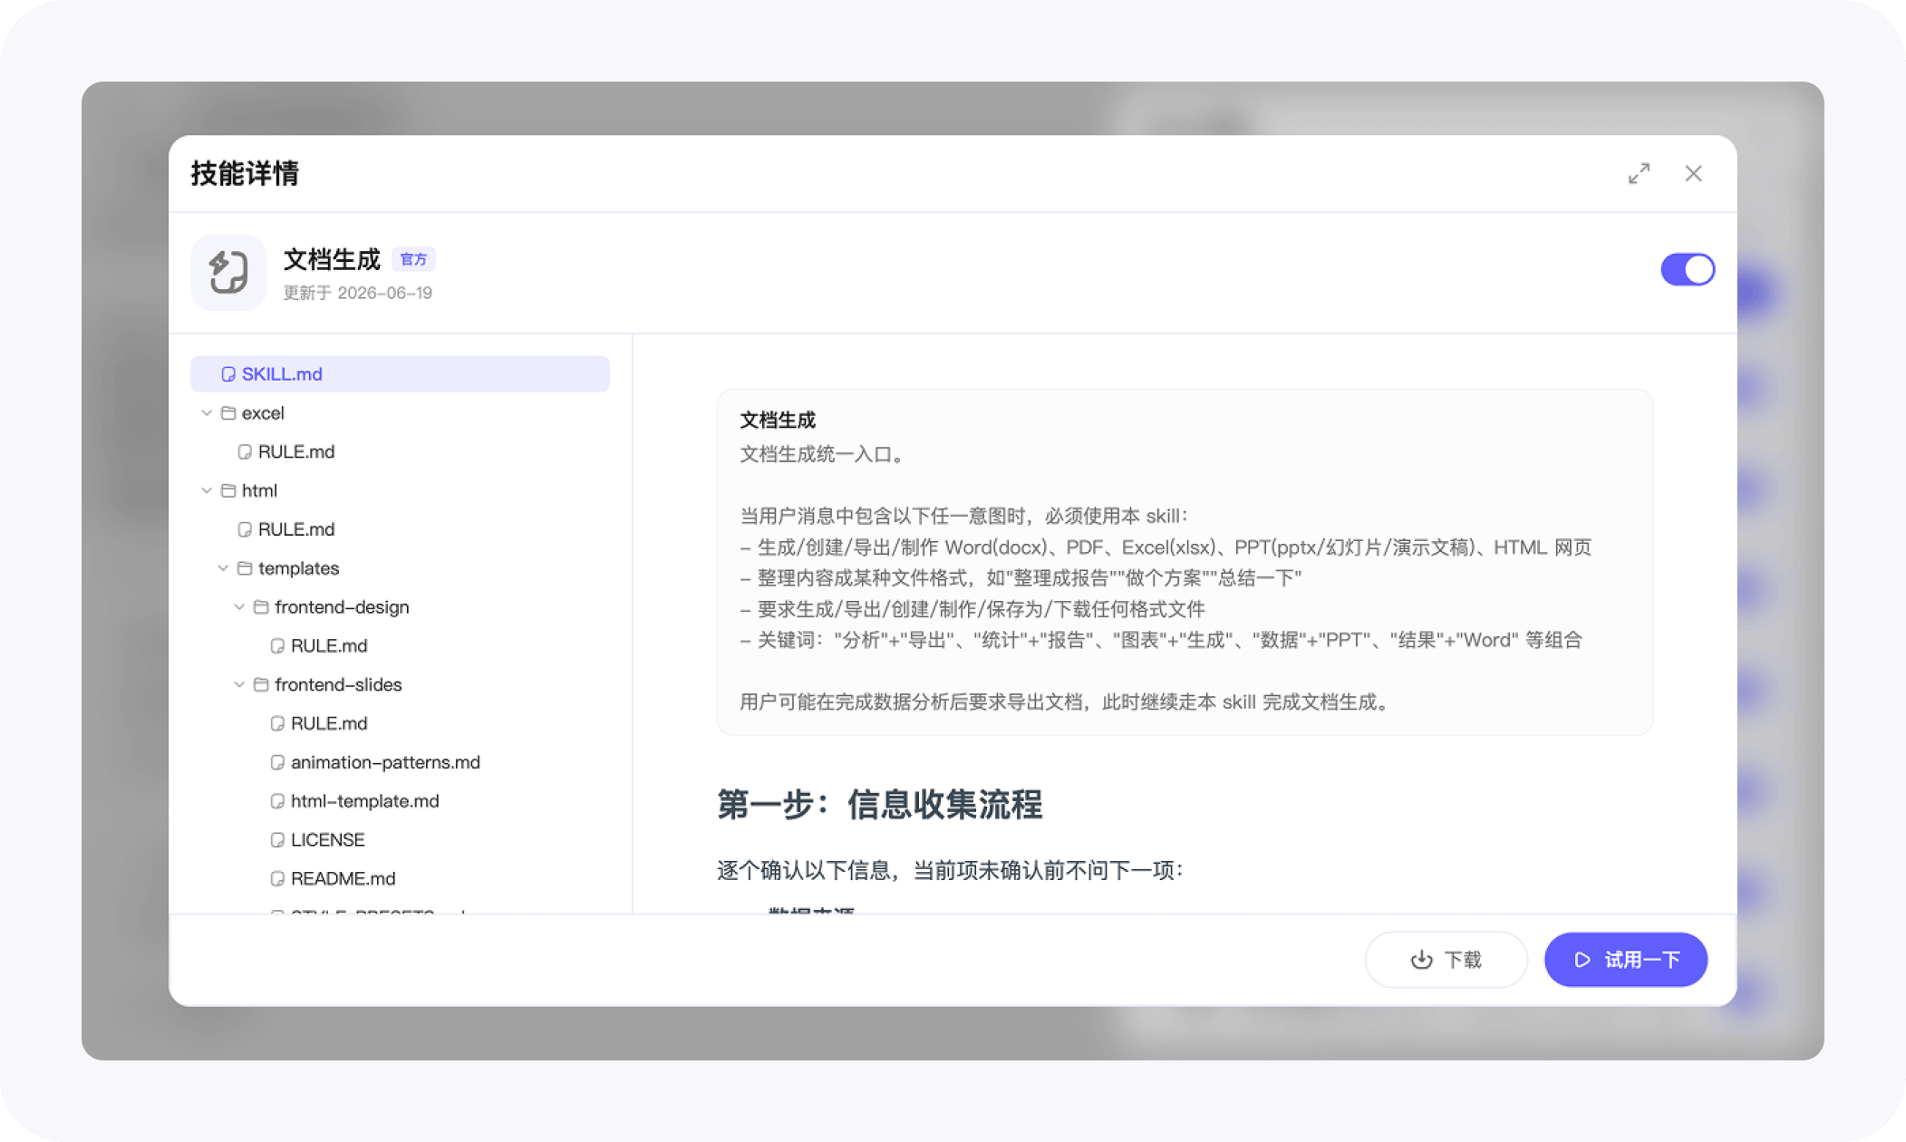Click the frontend-slides folder label
This screenshot has width=1906, height=1142.
(x=338, y=684)
